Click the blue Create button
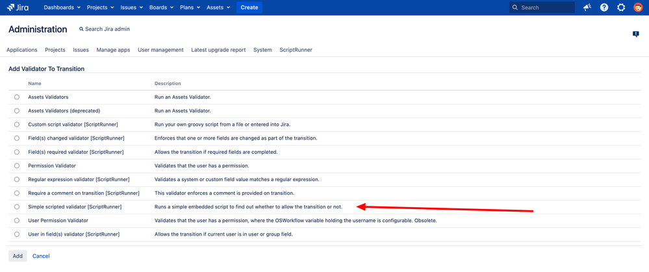649x272 pixels. click(x=249, y=7)
